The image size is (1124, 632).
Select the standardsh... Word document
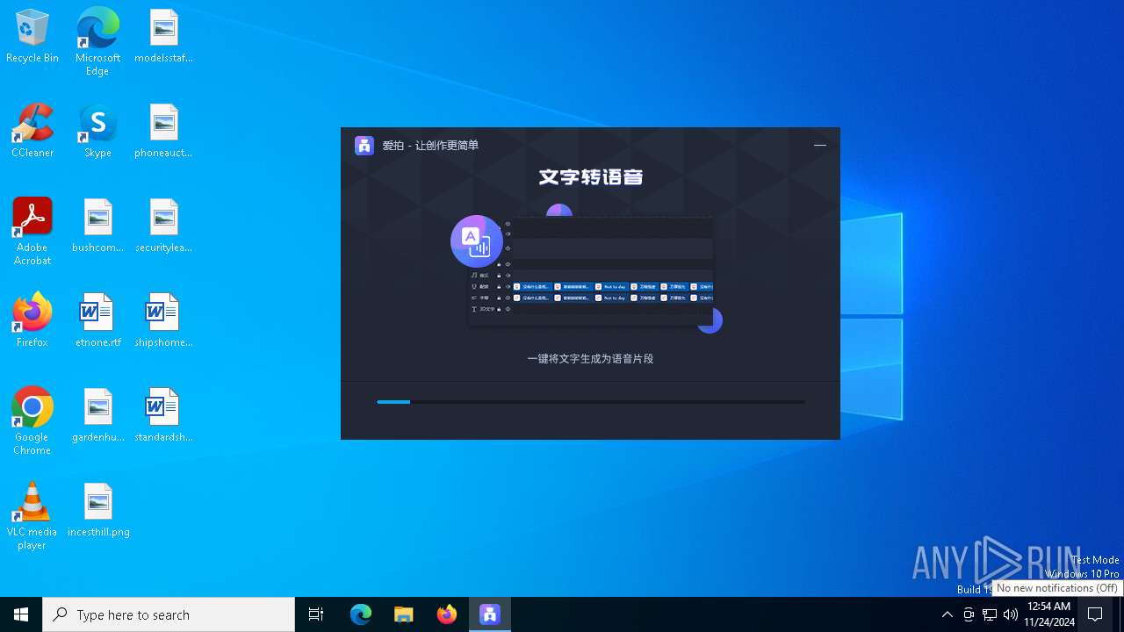coord(163,415)
